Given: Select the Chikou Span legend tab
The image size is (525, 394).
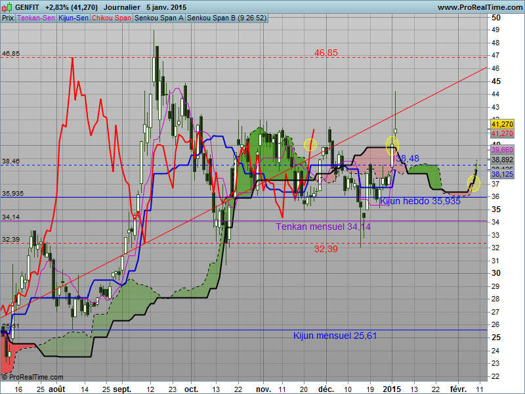Looking at the screenshot, I should click(111, 18).
